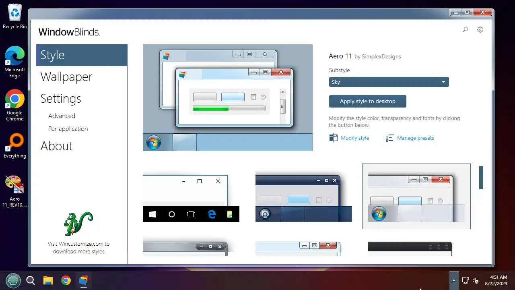
Task: Click Apply style to desktop button
Action: point(367,101)
